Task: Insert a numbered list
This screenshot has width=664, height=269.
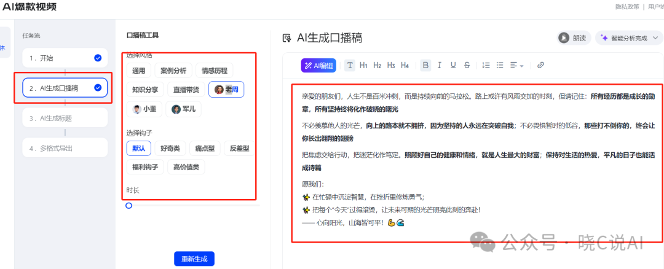Action: (x=486, y=65)
